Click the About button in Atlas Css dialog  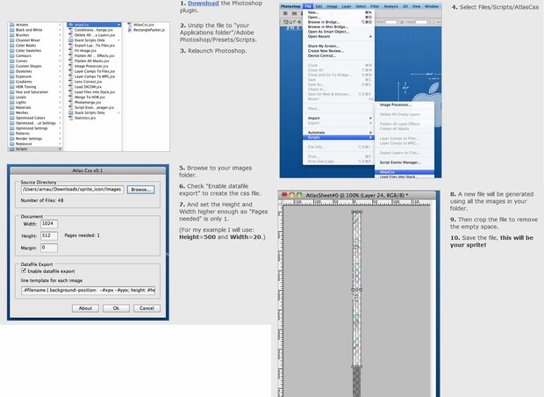pyautogui.click(x=85, y=308)
